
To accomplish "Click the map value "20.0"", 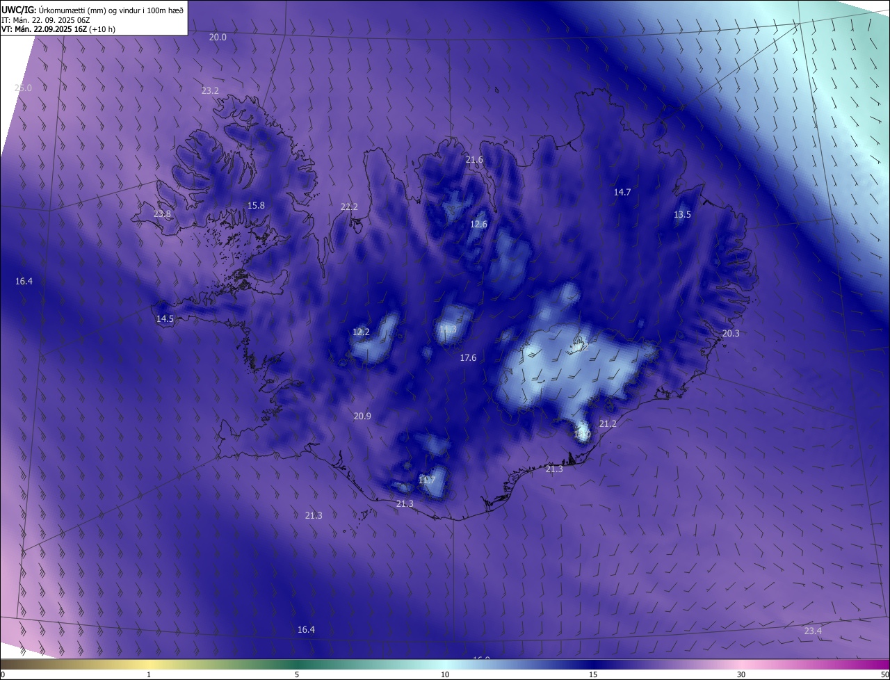I will [x=218, y=37].
